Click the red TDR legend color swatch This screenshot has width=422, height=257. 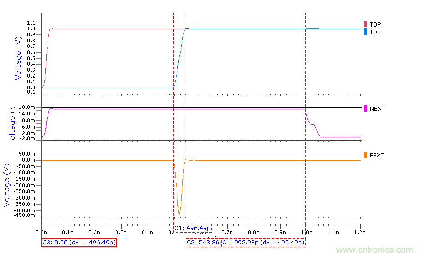(366, 24)
